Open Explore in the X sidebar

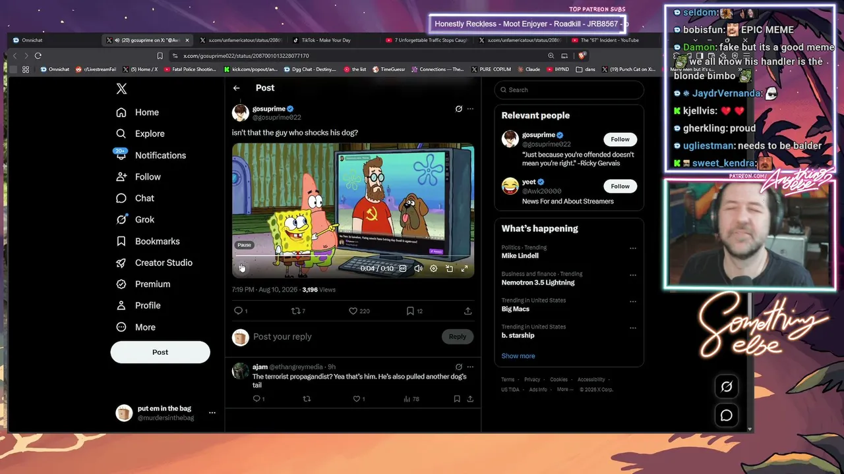point(140,134)
